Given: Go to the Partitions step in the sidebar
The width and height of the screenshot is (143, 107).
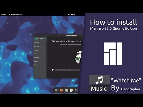Looking at the screenshot, I should pos(37,50).
